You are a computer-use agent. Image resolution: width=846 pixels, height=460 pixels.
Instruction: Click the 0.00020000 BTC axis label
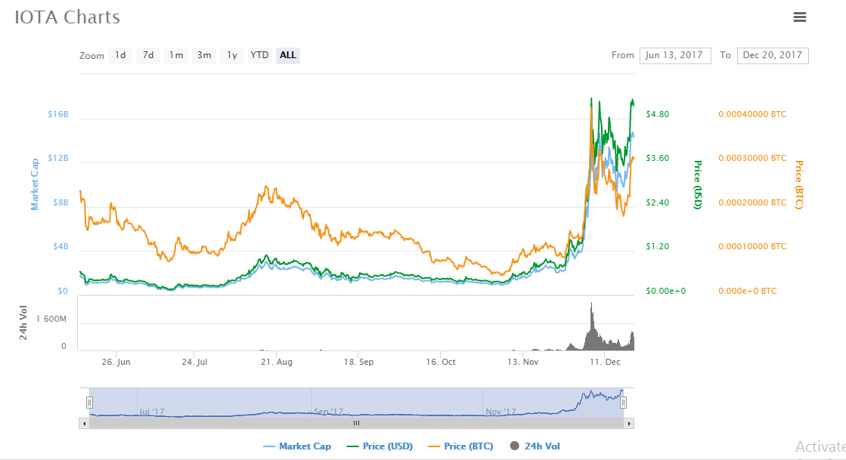[x=752, y=202]
